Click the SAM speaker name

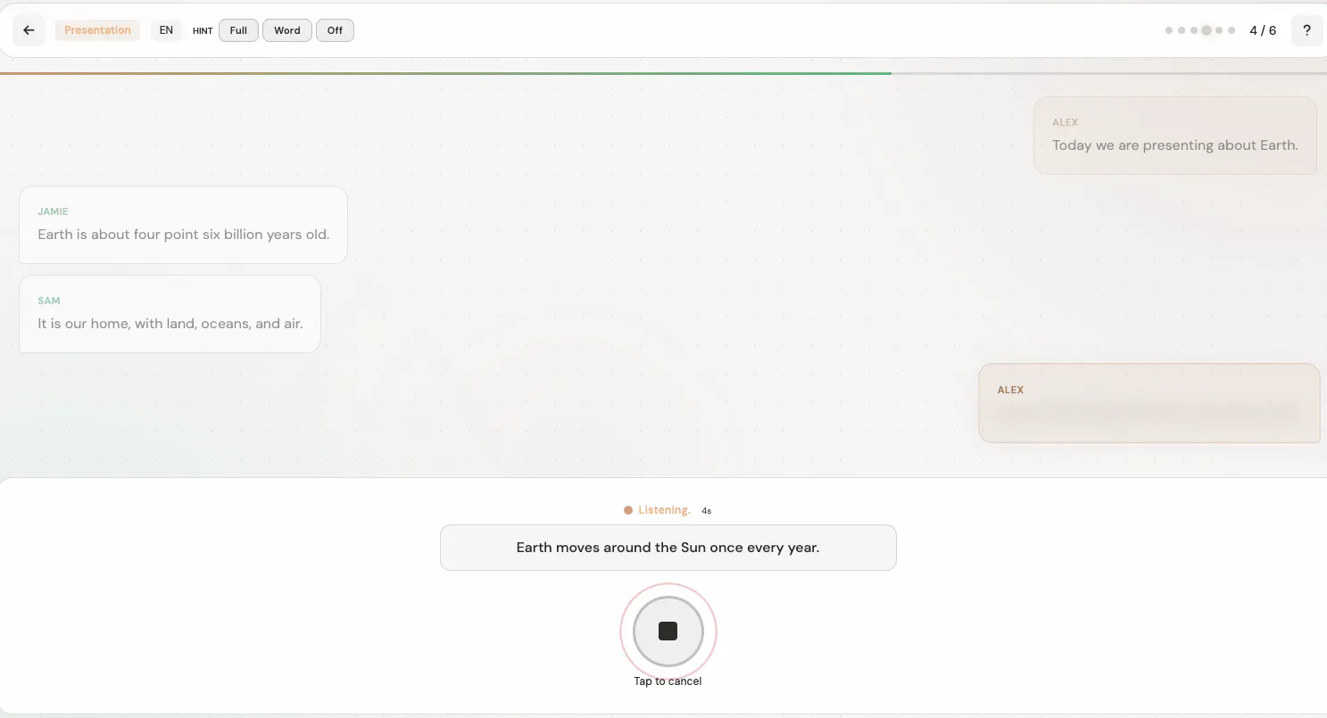49,301
